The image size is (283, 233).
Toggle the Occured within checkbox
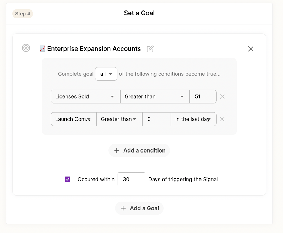[x=68, y=179]
